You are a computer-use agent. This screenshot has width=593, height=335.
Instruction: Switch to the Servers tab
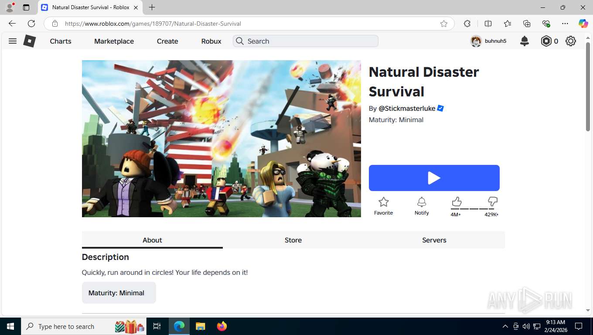click(x=434, y=240)
